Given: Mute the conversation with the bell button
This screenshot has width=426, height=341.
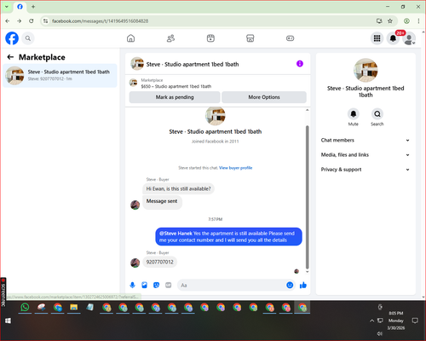Looking at the screenshot, I should [354, 114].
